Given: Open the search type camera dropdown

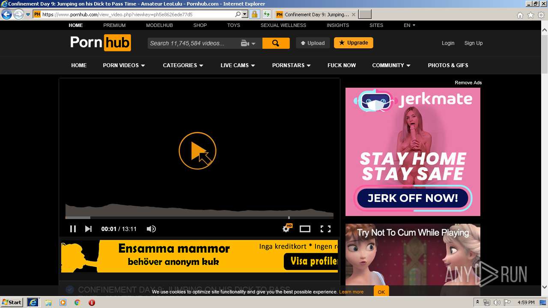Looking at the screenshot, I should pyautogui.click(x=248, y=43).
